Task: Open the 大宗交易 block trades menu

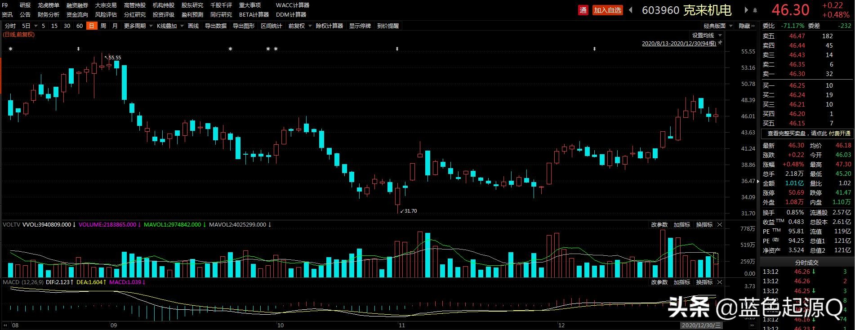Action: pos(106,5)
